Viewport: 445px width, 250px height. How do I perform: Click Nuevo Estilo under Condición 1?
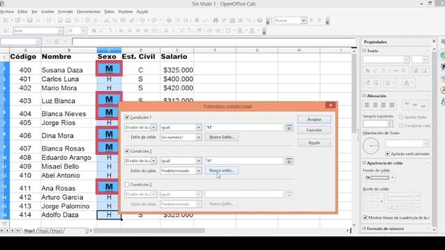pos(222,137)
